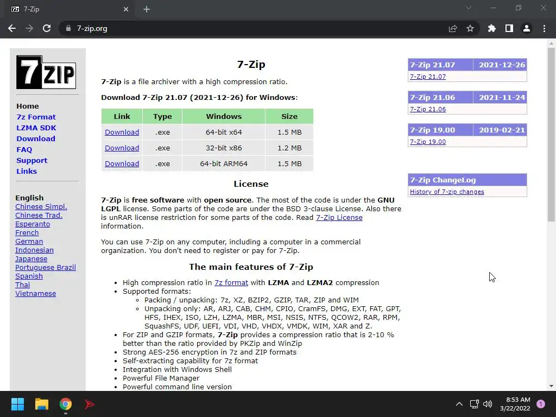Open the 7-Zip License link

point(339,217)
